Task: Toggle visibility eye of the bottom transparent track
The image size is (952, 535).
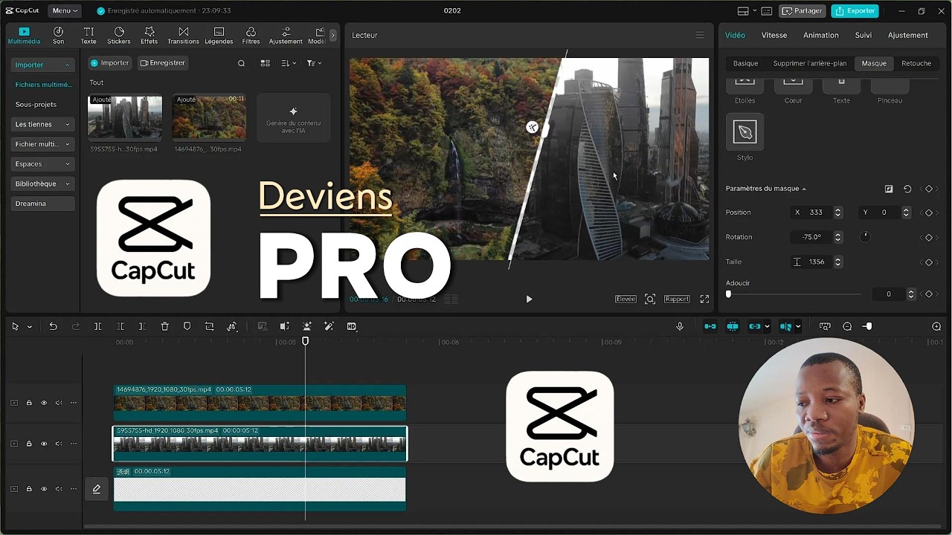Action: (44, 489)
